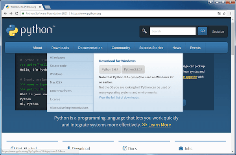Click the 'appetite' link in the blurb

190,77
